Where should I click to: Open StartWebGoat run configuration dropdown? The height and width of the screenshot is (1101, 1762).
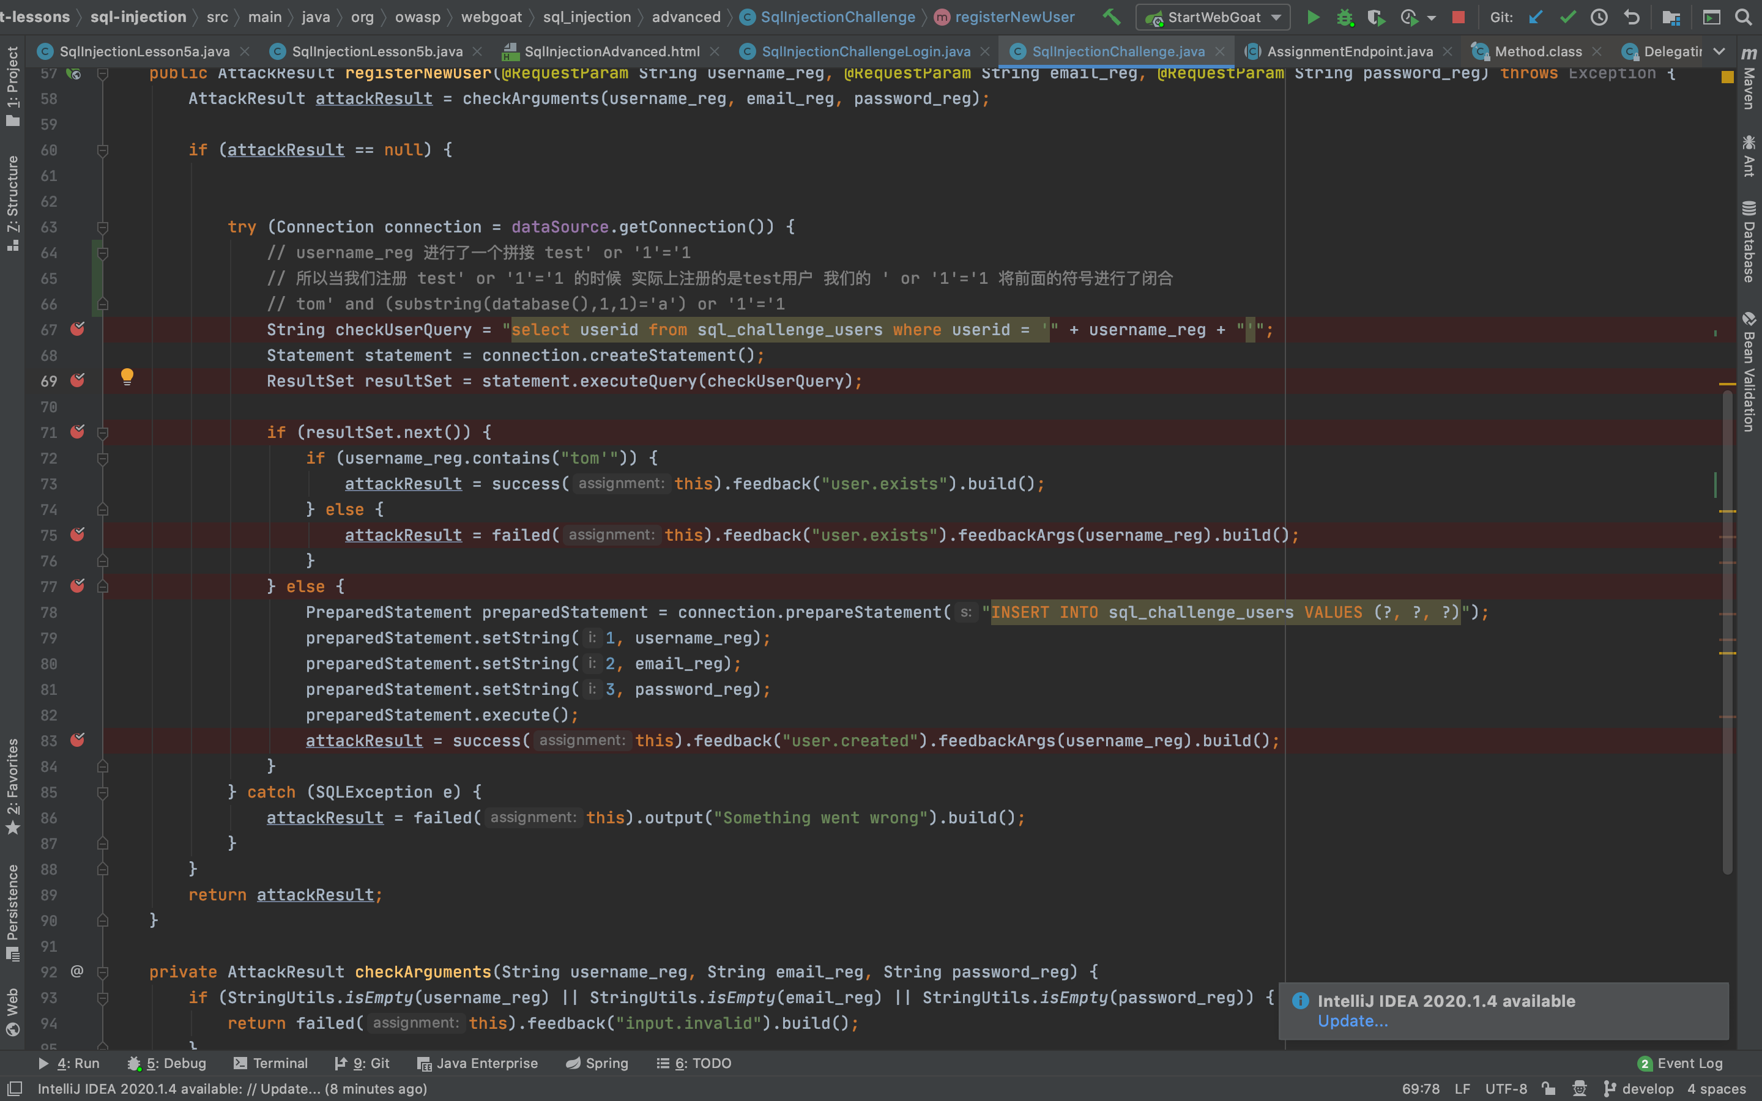1276,17
